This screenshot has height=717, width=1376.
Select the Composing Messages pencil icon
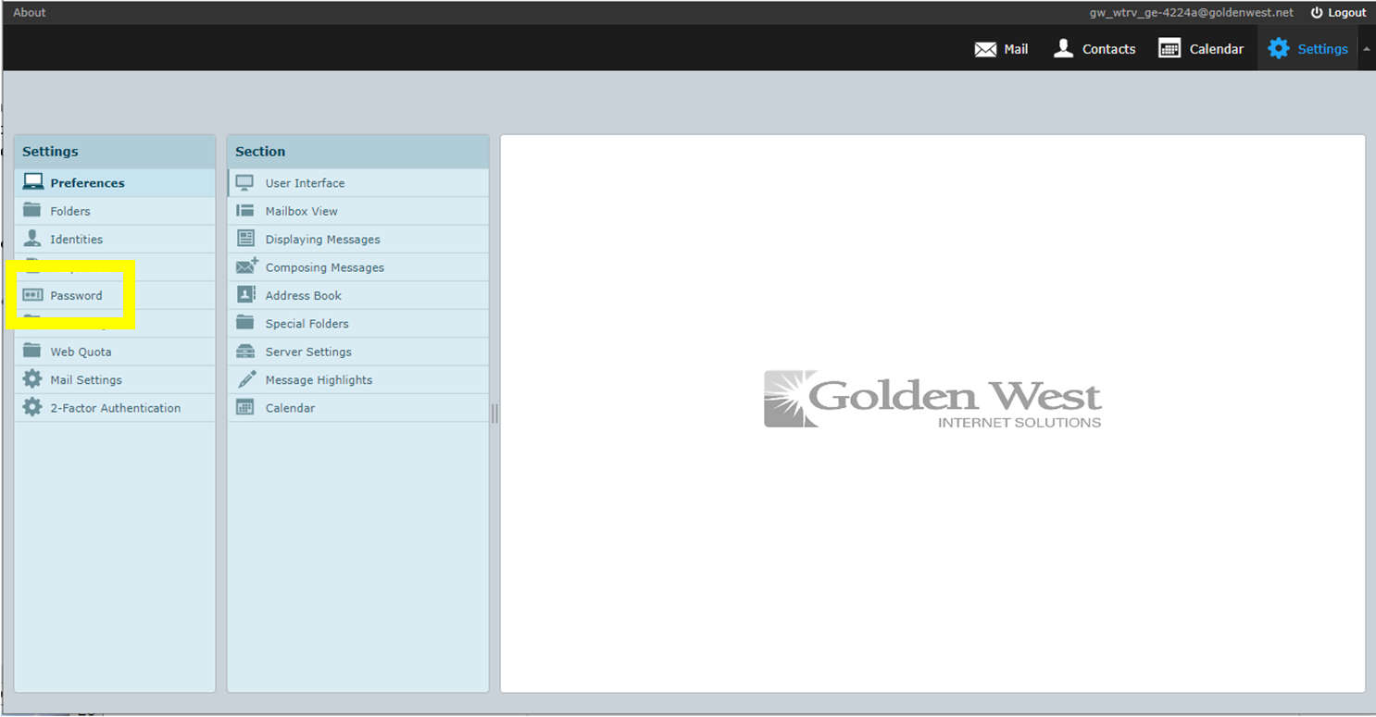click(x=244, y=266)
